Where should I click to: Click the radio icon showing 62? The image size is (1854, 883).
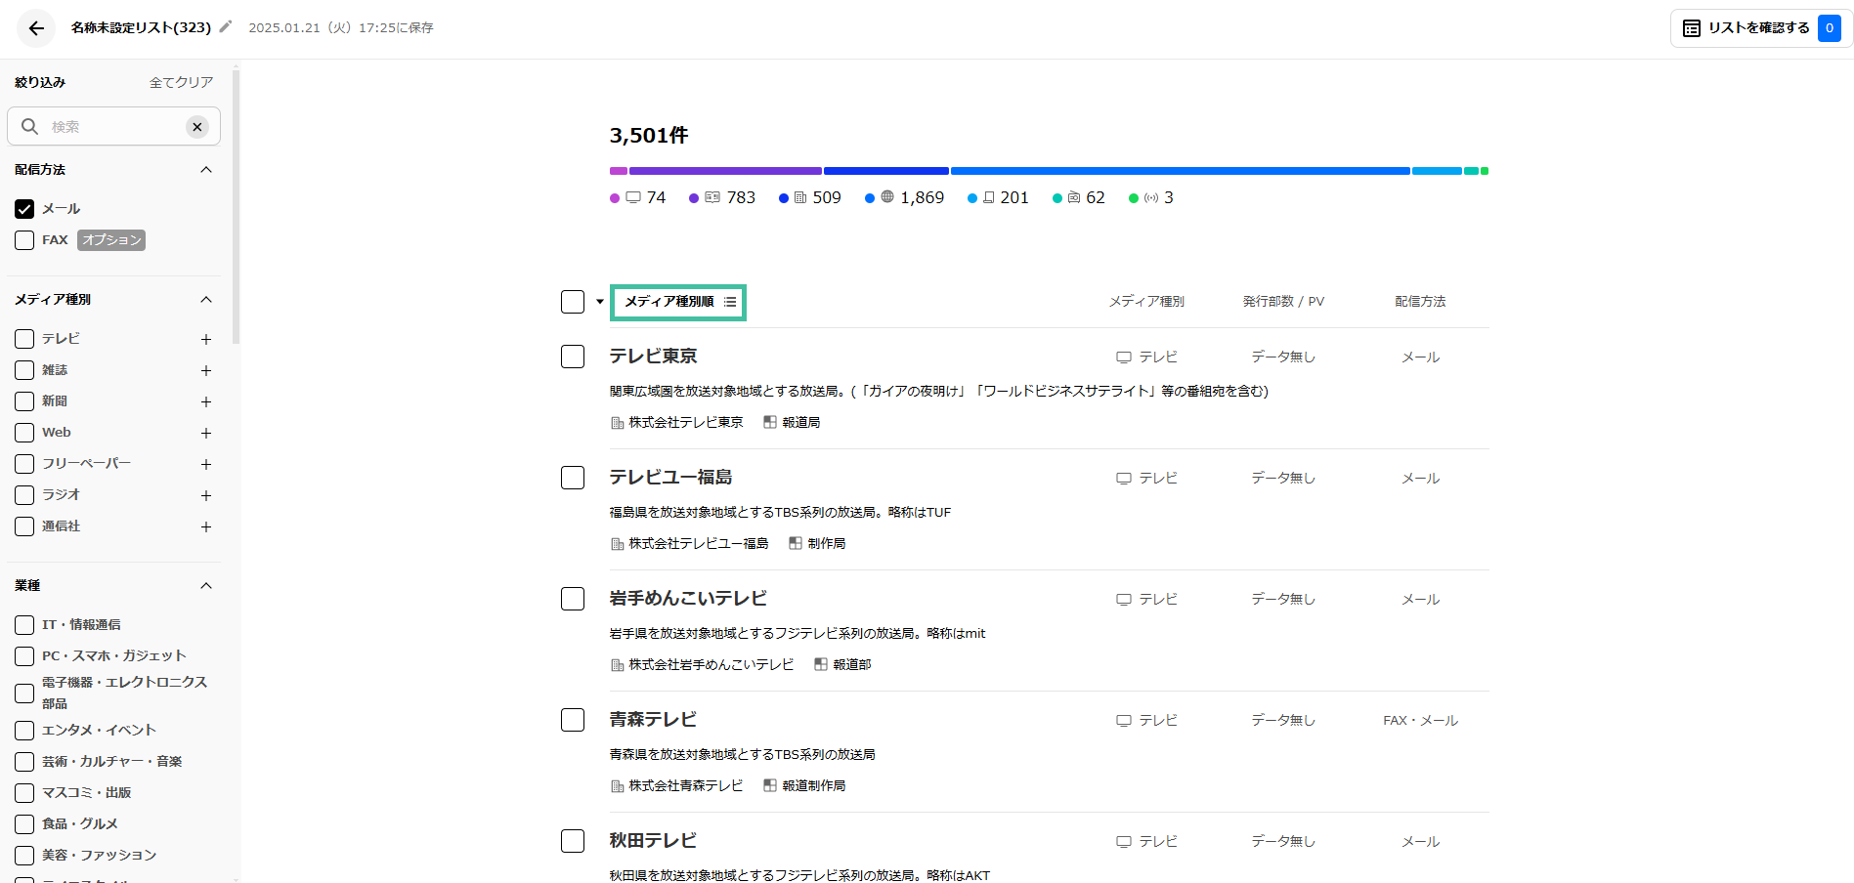click(1074, 197)
